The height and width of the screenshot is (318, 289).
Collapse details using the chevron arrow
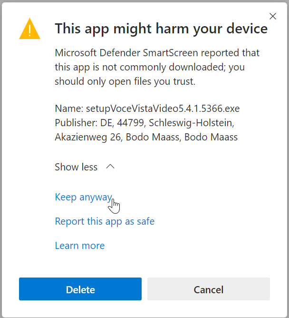(x=110, y=167)
